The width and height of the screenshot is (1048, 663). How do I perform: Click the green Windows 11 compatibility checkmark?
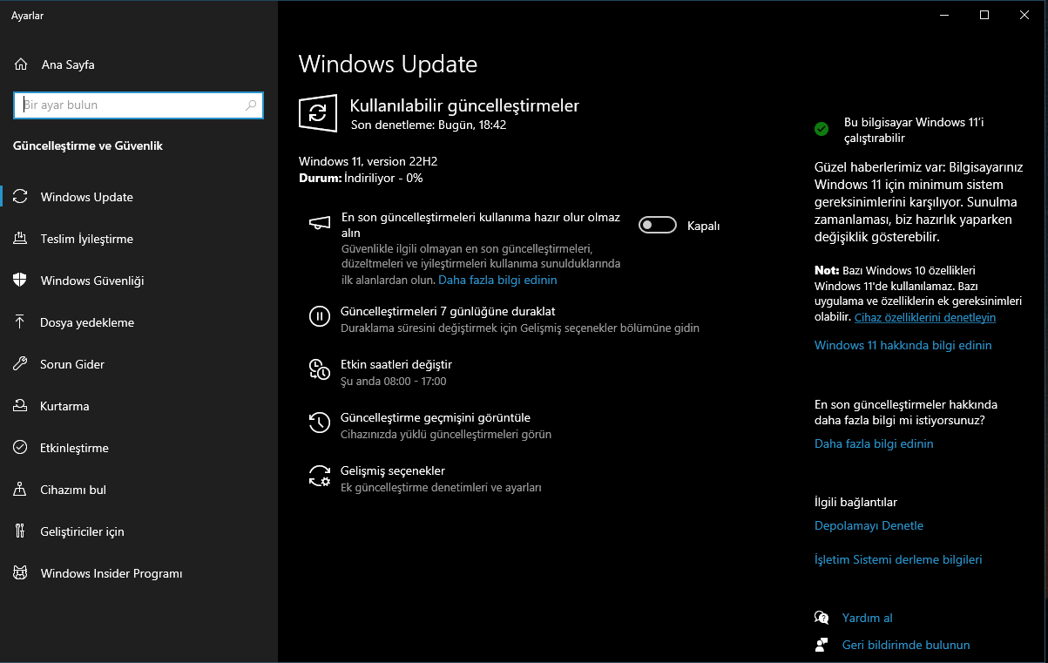tap(821, 129)
